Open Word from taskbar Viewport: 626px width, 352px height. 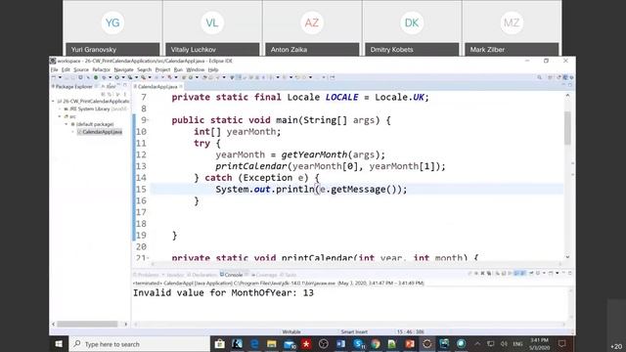coord(340,343)
